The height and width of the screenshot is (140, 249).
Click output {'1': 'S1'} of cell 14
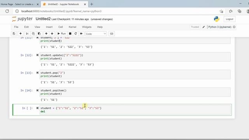(49, 100)
